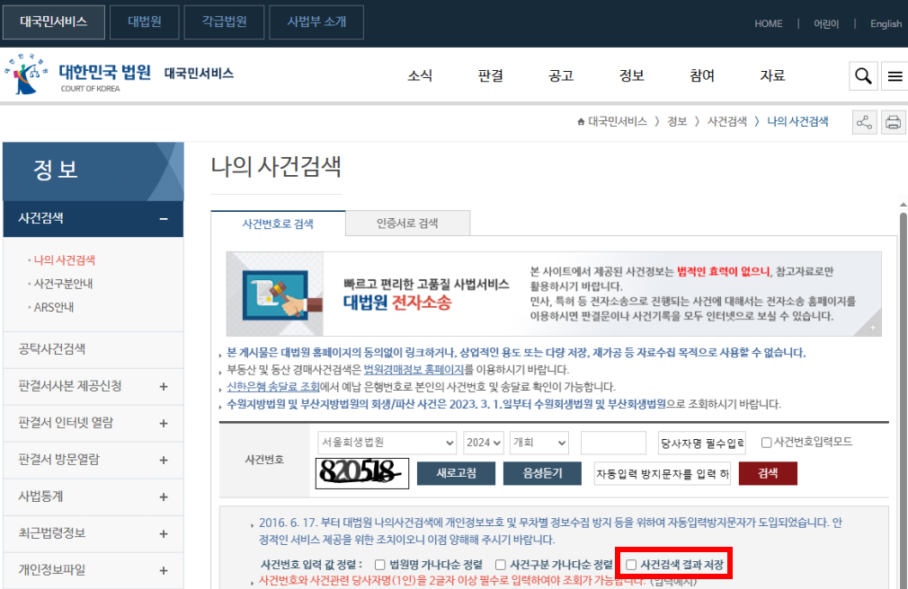
Task: Open ARS안내 sidebar item
Action: click(x=54, y=308)
